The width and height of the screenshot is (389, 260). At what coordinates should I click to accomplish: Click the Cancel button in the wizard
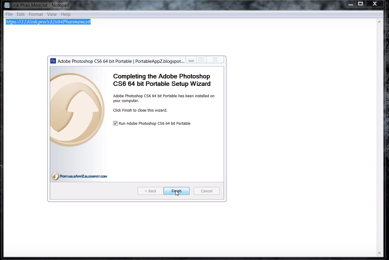tap(206, 191)
